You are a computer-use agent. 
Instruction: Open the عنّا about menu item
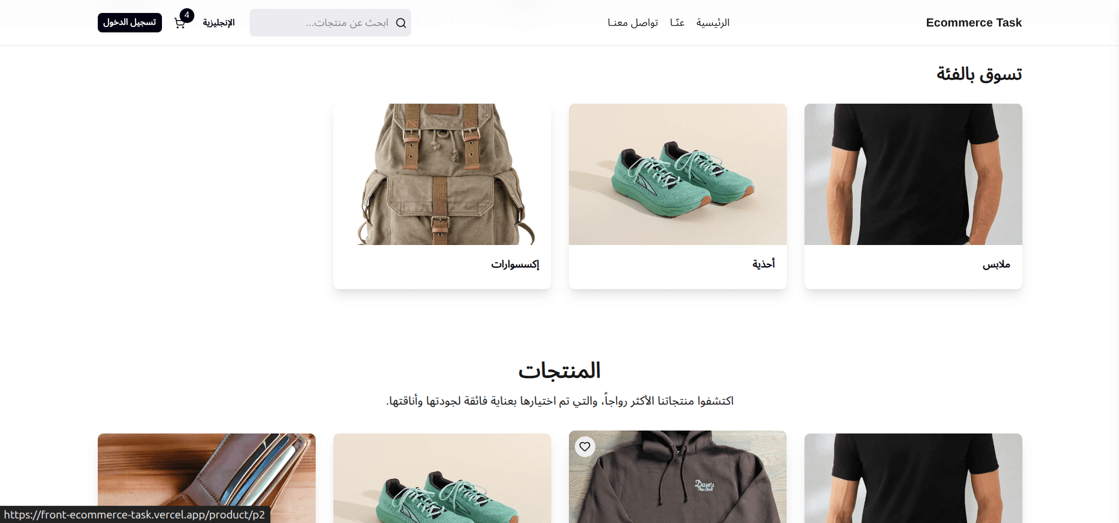tap(677, 22)
